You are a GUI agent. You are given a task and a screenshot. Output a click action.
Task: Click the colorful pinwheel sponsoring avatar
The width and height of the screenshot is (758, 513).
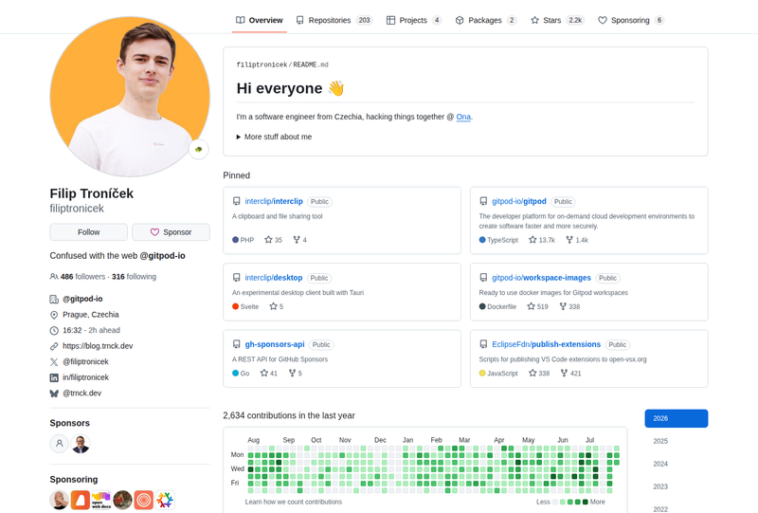[165, 500]
